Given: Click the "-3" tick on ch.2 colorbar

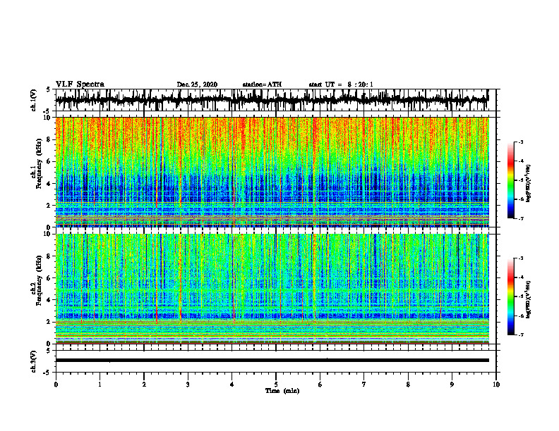Looking at the screenshot, I should coord(521,258).
